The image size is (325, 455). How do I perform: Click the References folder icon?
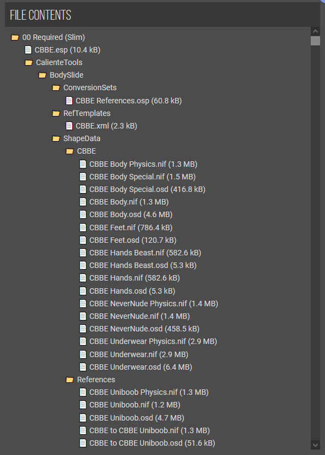click(x=69, y=380)
